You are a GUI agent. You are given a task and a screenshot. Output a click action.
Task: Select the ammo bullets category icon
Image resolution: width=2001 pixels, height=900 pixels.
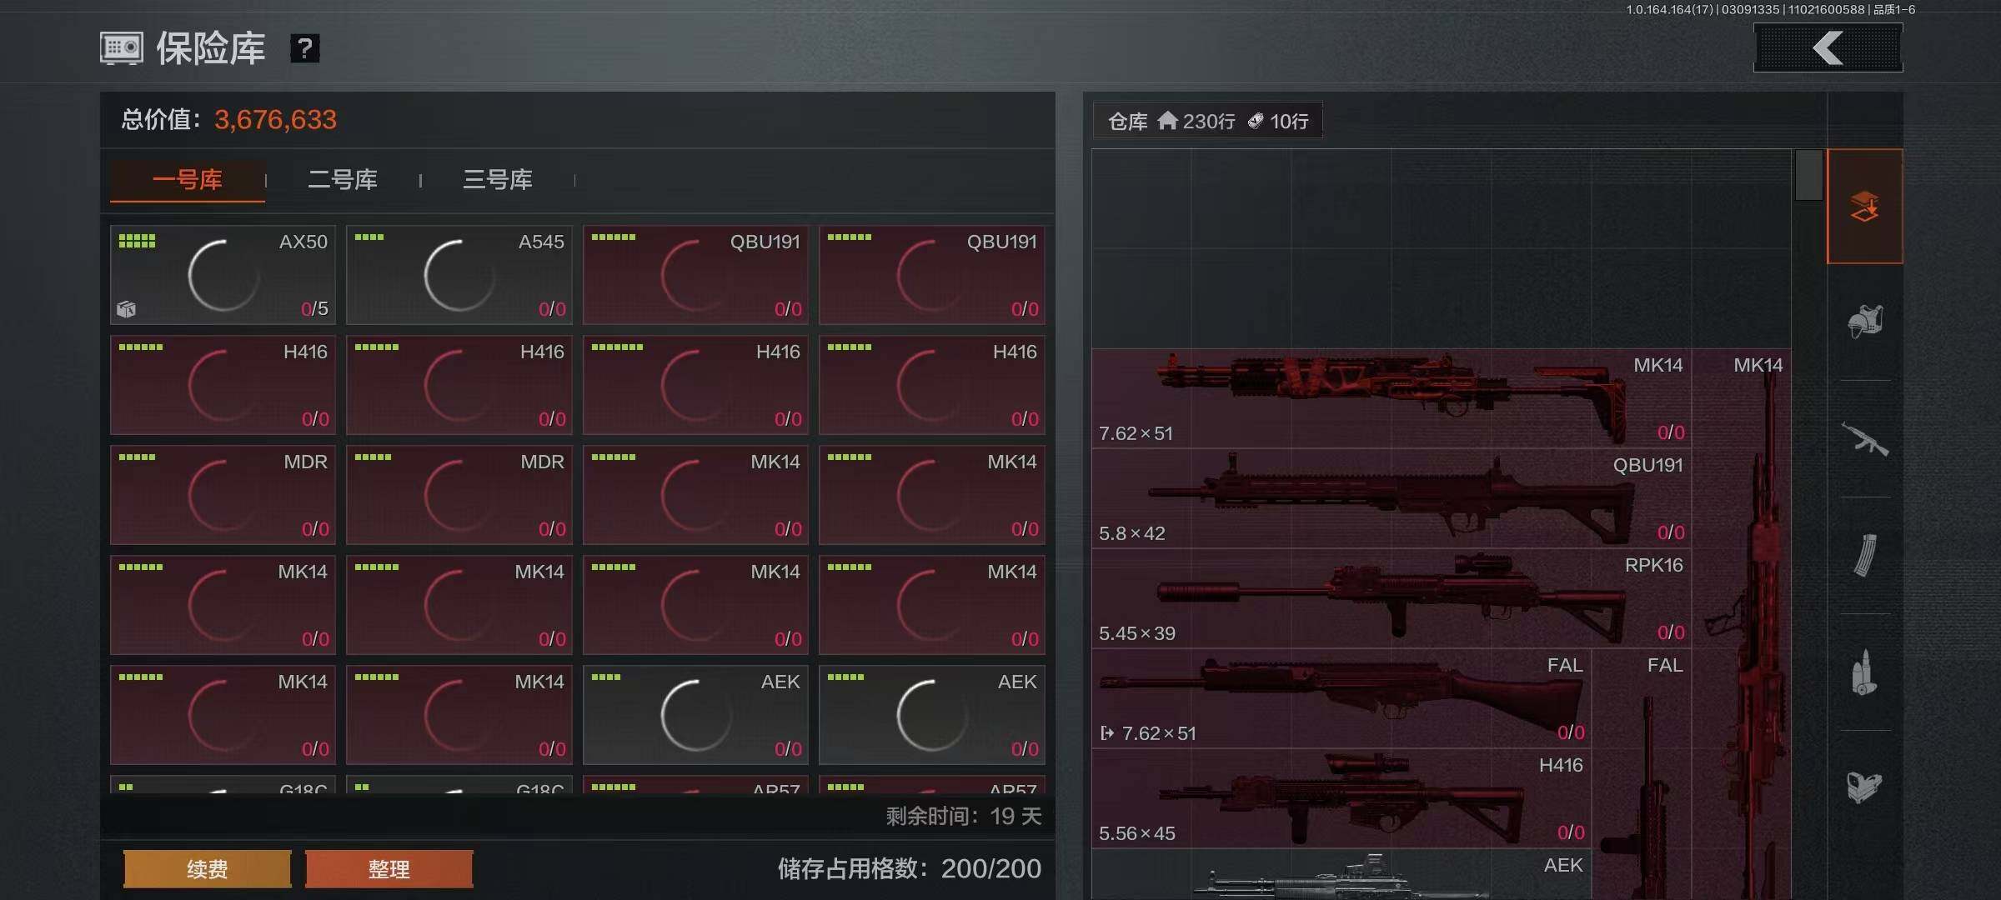point(1864,672)
